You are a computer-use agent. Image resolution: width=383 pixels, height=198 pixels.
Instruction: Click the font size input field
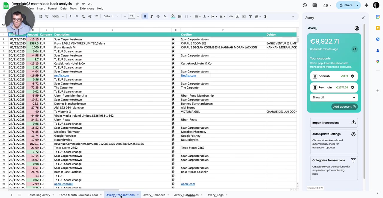click(131, 16)
